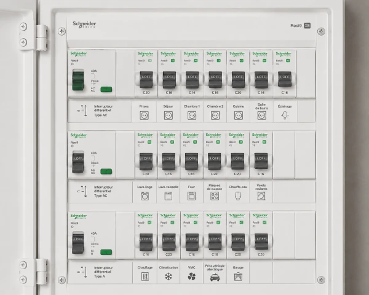Toggle the Type A differential switch in bottom row
This screenshot has width=369, height=295.
[78, 242]
